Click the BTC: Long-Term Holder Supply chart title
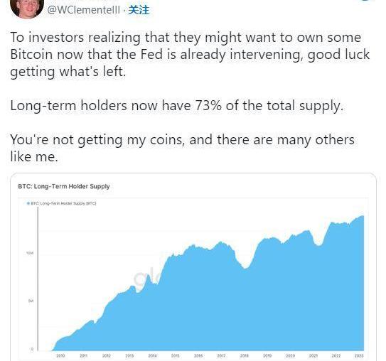 (64, 186)
